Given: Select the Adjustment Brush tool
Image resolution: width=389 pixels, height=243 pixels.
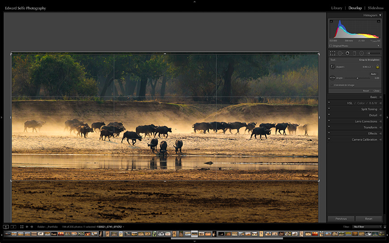Looking at the screenshot, I should click(x=374, y=53).
